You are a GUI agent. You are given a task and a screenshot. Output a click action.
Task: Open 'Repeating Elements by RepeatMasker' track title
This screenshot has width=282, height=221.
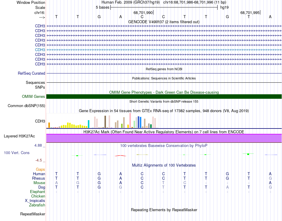click(164, 210)
